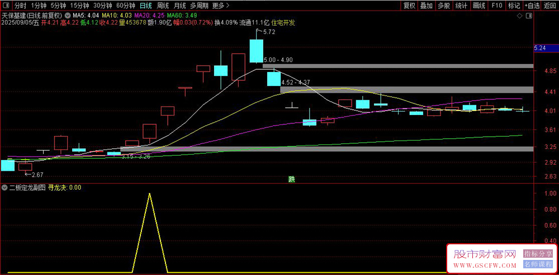The width and height of the screenshot is (559, 275).
Task: Click the 额1.90亿 amount text
Action: [x=159, y=23]
